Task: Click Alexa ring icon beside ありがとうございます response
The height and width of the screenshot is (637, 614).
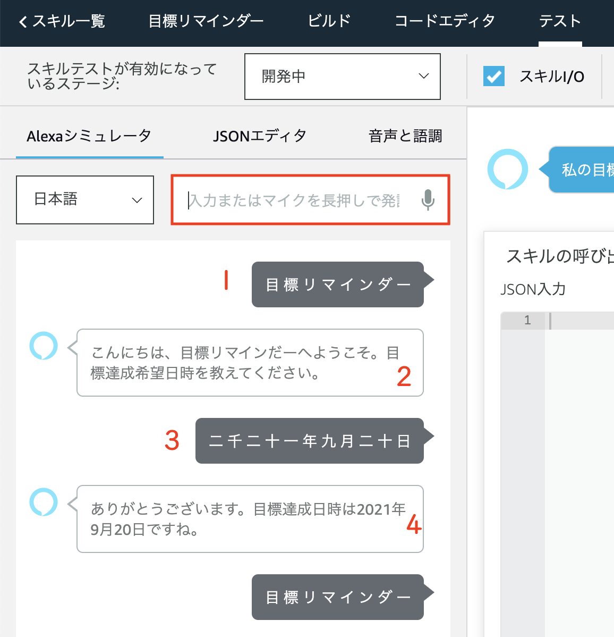Action: pyautogui.click(x=44, y=502)
